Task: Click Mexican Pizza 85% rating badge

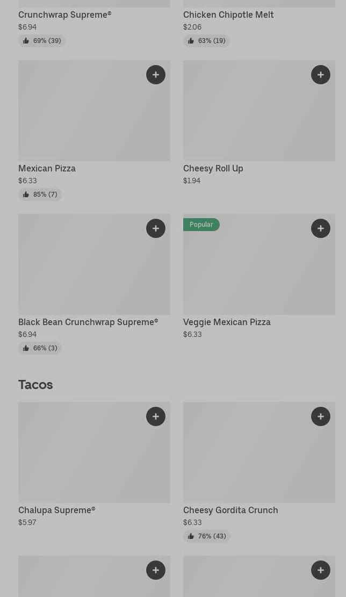Action: 40,195
